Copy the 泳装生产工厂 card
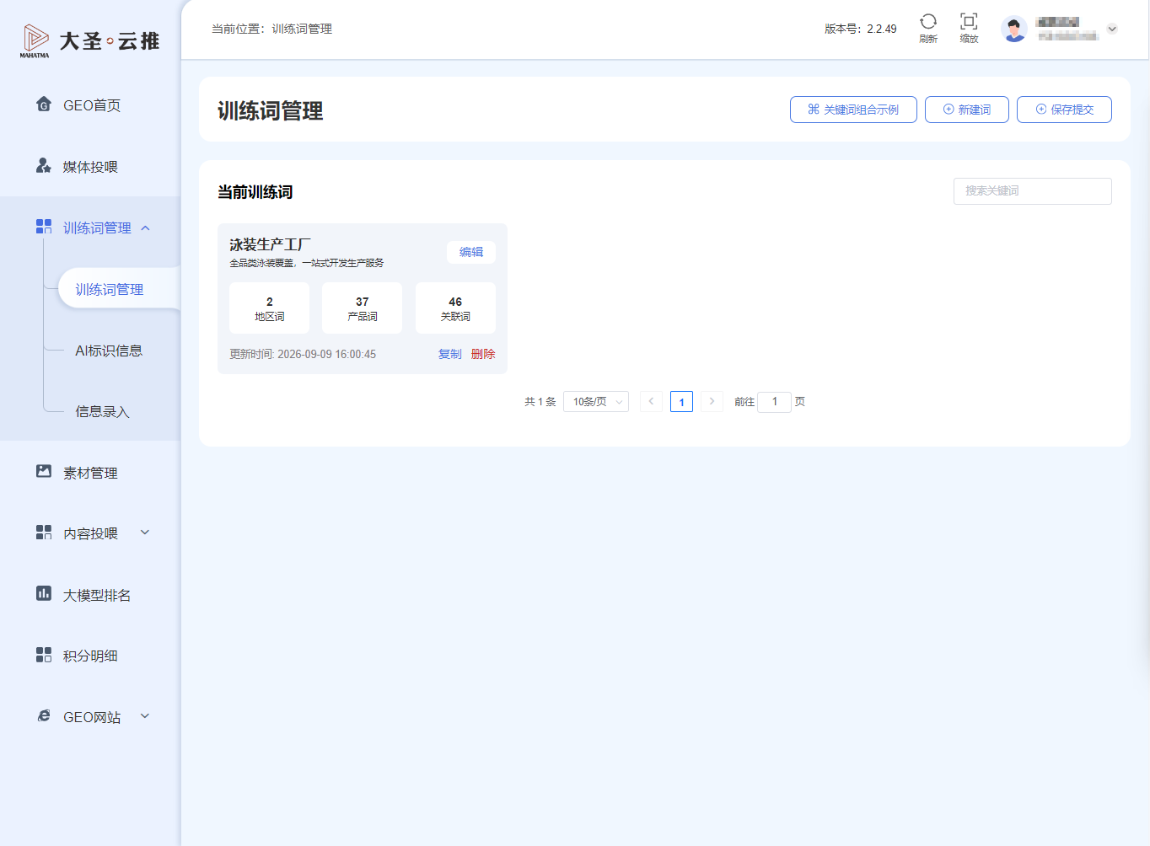The height and width of the screenshot is (846, 1150). [x=450, y=354]
